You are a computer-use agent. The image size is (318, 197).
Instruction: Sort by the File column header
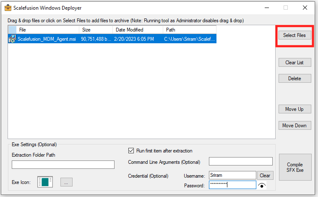tap(48, 30)
